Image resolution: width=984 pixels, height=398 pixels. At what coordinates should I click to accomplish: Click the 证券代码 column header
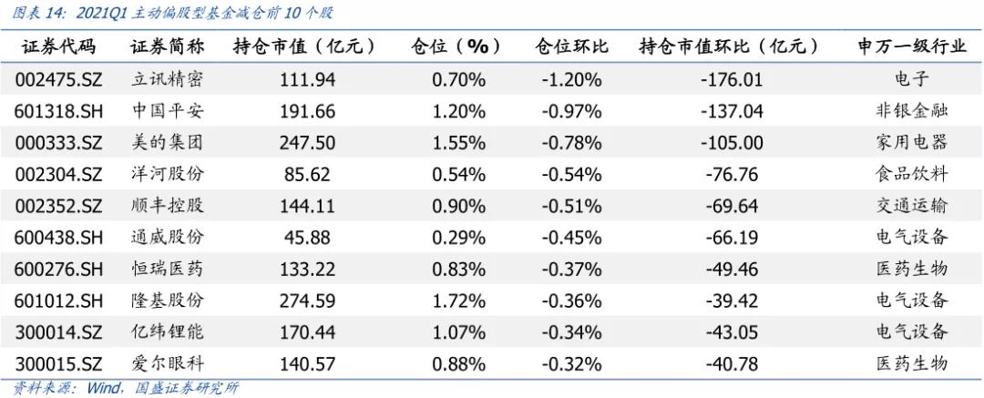(57, 46)
